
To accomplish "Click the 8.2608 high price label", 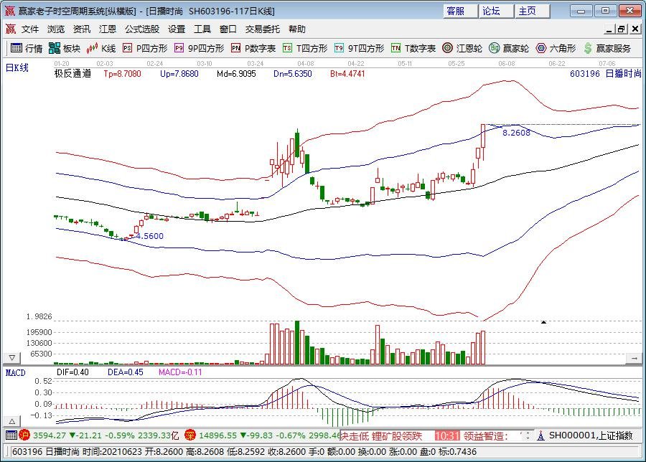I will pyautogui.click(x=516, y=132).
